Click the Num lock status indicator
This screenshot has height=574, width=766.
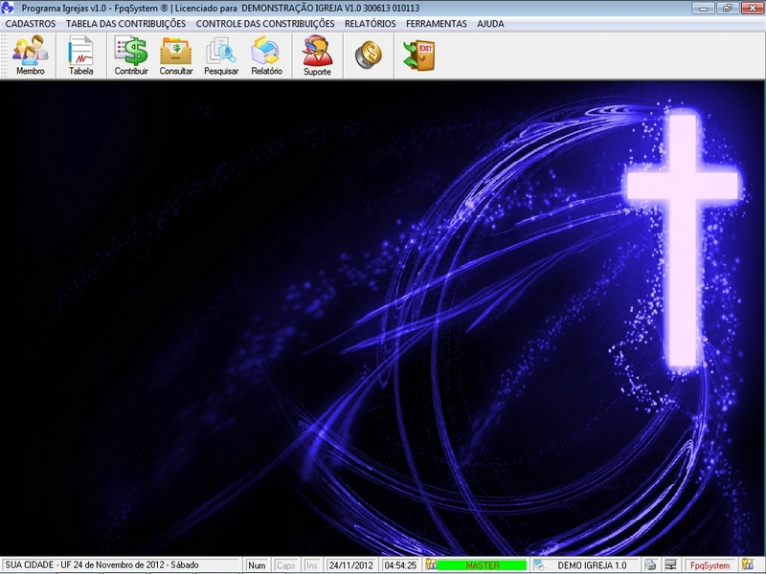click(x=257, y=565)
